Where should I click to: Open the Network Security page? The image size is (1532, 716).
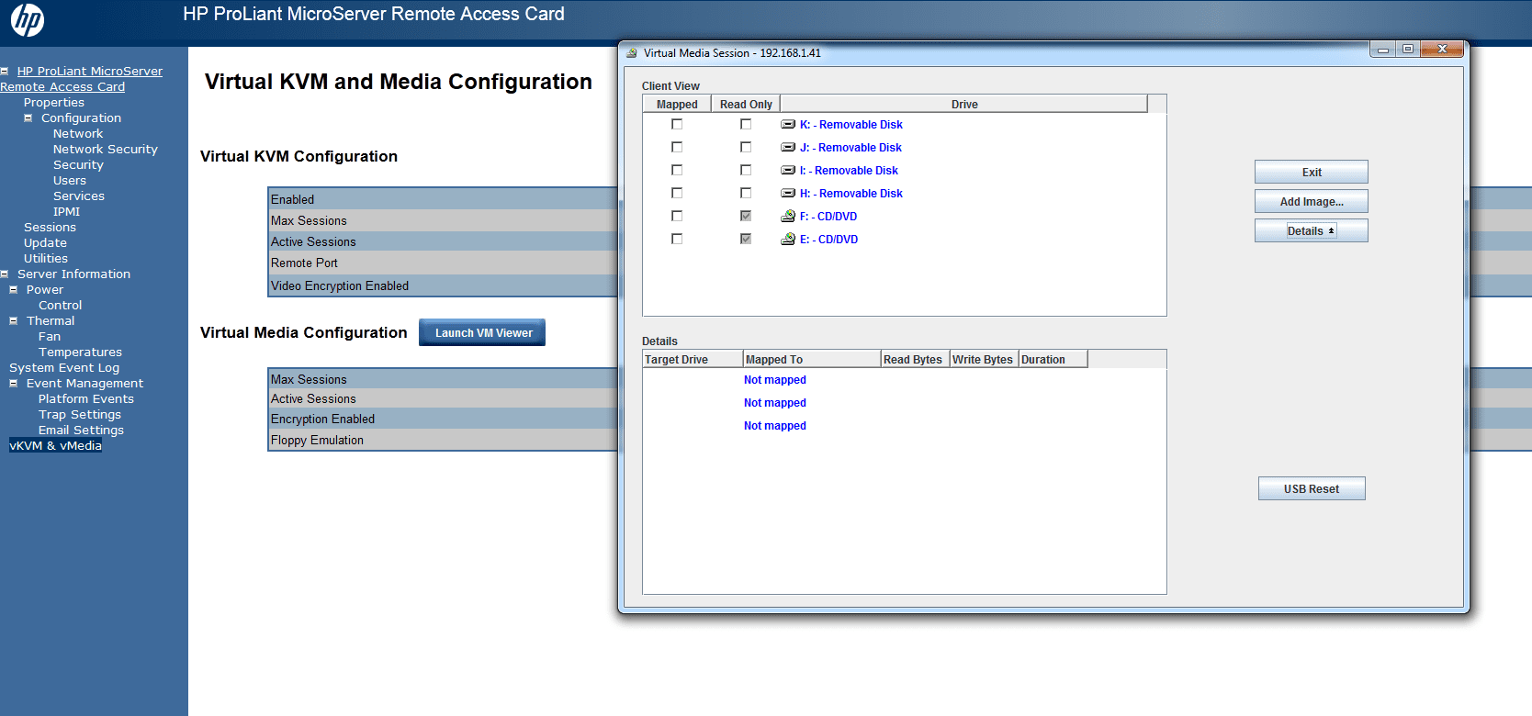click(x=106, y=149)
